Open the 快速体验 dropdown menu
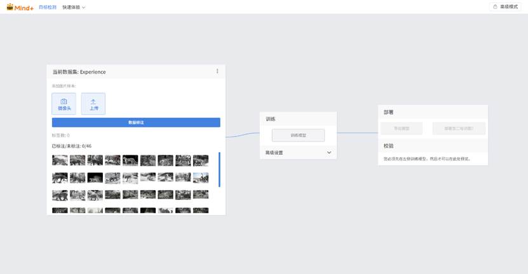528x274 pixels. click(74, 7)
